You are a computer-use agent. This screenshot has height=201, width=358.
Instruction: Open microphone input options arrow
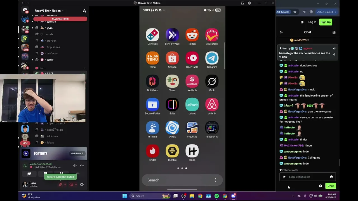click(65, 185)
